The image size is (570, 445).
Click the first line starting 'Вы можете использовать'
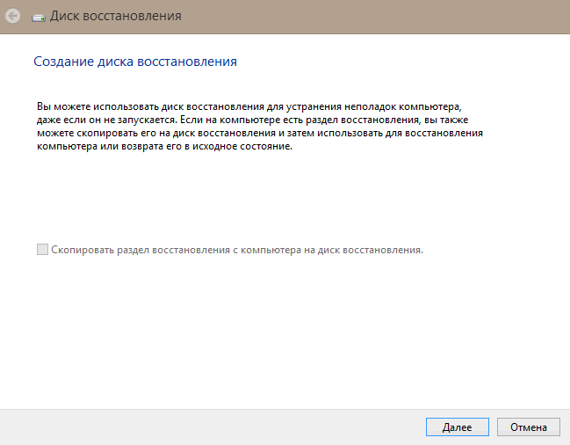(x=250, y=105)
